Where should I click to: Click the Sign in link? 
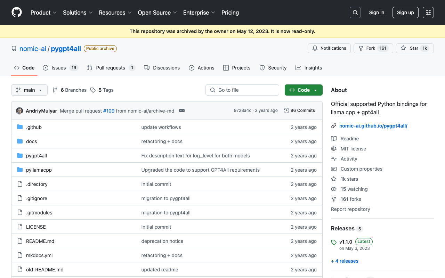point(377,13)
